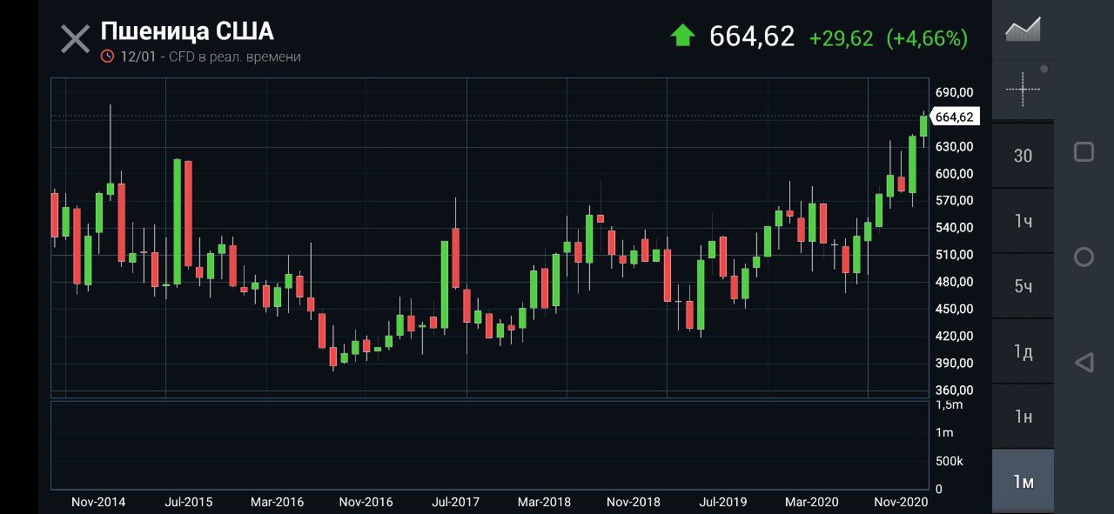Viewport: 1114px width, 514px height.
Task: Tap the green up arrow price indicator
Action: point(682,36)
